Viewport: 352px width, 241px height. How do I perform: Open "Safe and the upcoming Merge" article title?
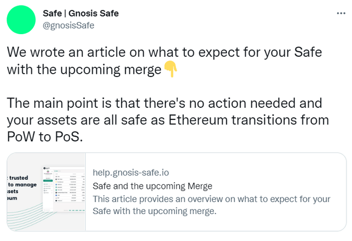pos(152,185)
